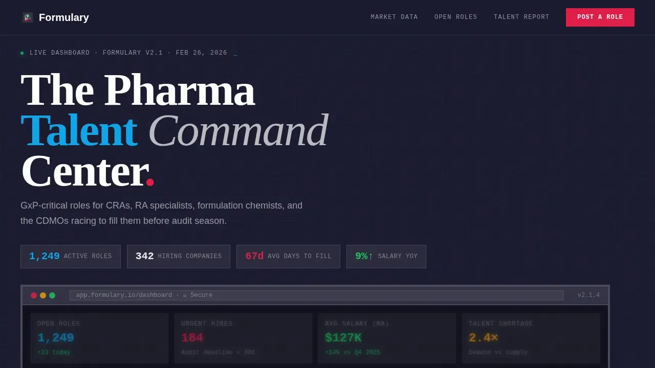The image size is (655, 368).
Task: Click the yellow dot in dashboard window
Action: pos(43,295)
